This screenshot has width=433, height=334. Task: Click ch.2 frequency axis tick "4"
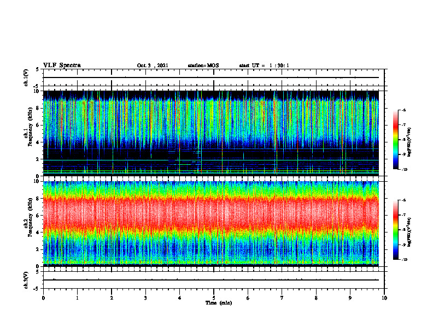tap(38, 232)
